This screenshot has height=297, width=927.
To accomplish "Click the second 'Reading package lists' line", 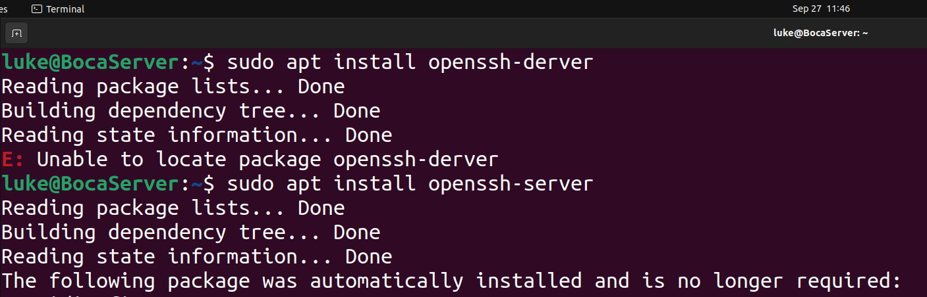I will (173, 208).
